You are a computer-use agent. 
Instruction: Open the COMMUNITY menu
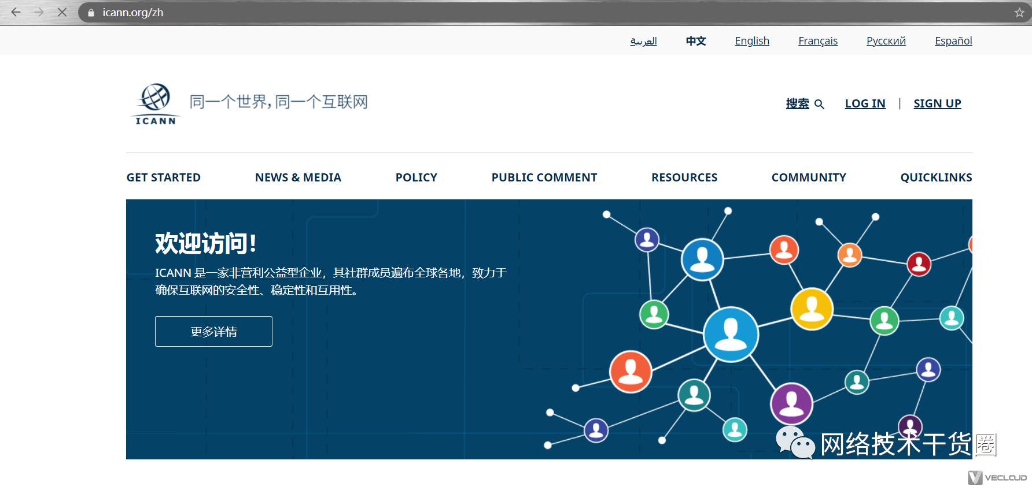pos(809,177)
